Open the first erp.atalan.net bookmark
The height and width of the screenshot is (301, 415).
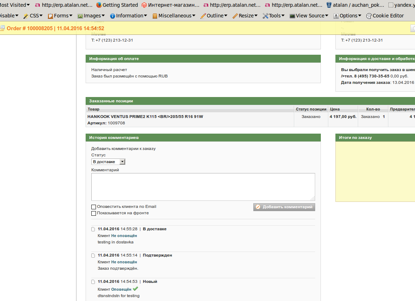64,5
